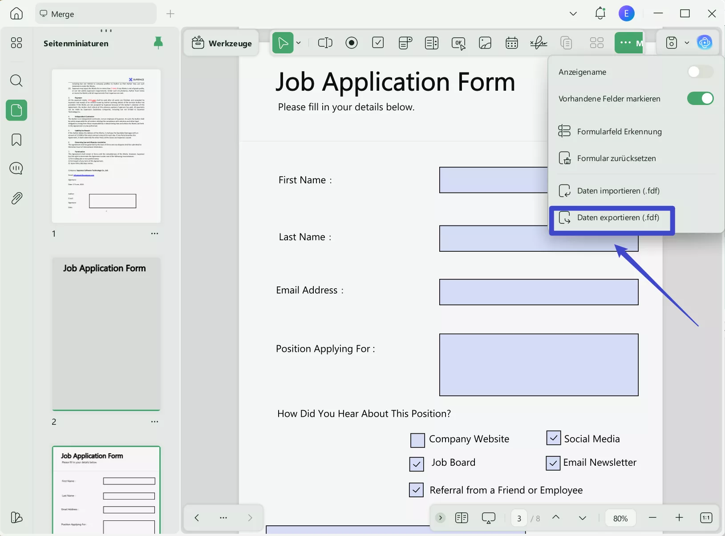The width and height of the screenshot is (725, 536).
Task: Select the image field tool
Action: pyautogui.click(x=485, y=43)
